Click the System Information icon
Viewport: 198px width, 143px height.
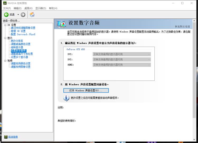click(6, 137)
